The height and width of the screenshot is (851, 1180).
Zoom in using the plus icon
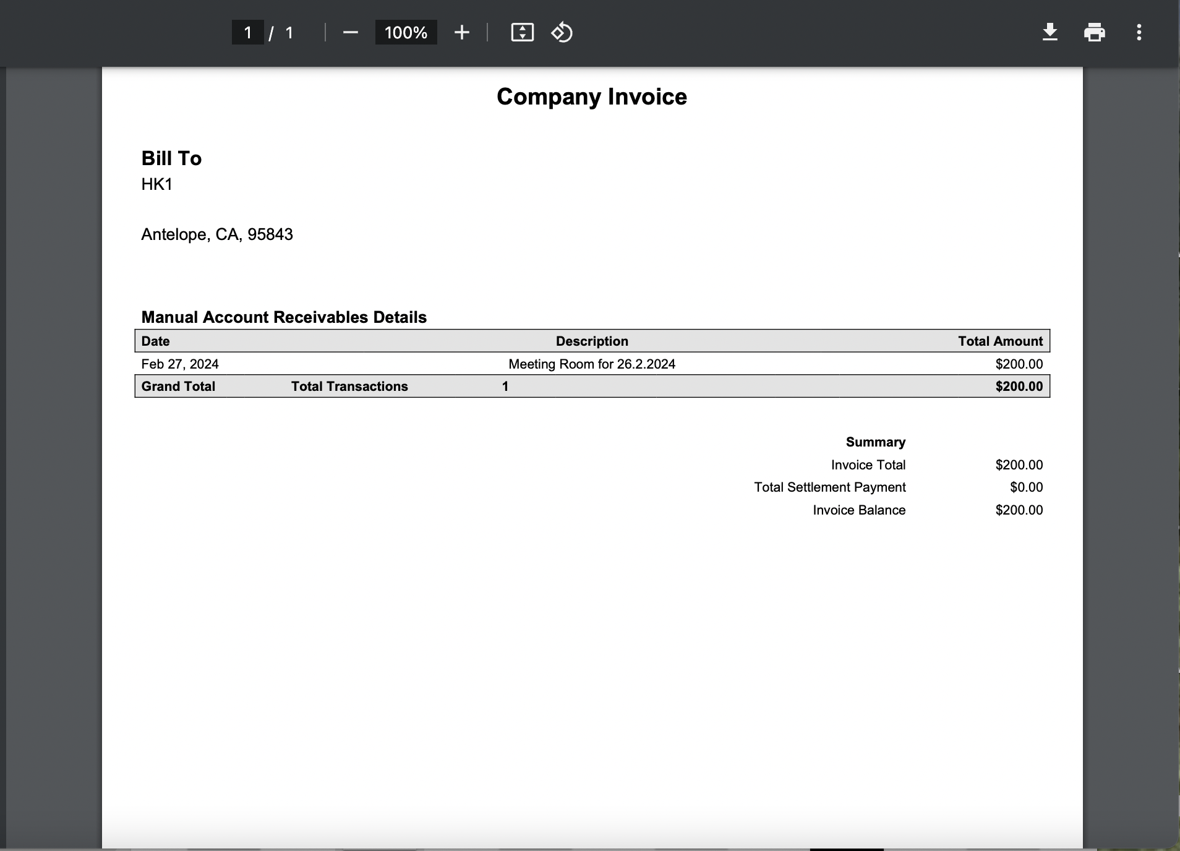click(461, 32)
